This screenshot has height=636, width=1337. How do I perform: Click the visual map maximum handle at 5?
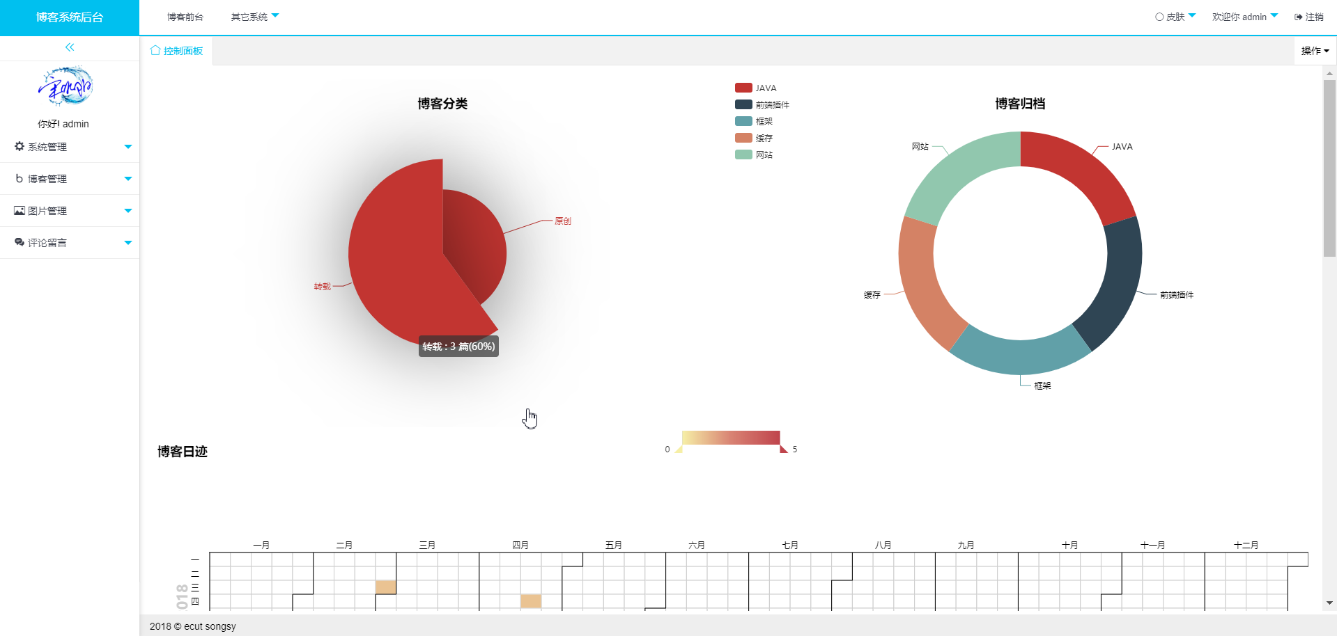pos(784,450)
